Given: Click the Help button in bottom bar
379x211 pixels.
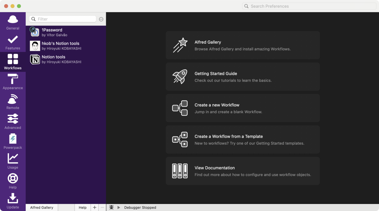Looking at the screenshot, I should point(82,208).
